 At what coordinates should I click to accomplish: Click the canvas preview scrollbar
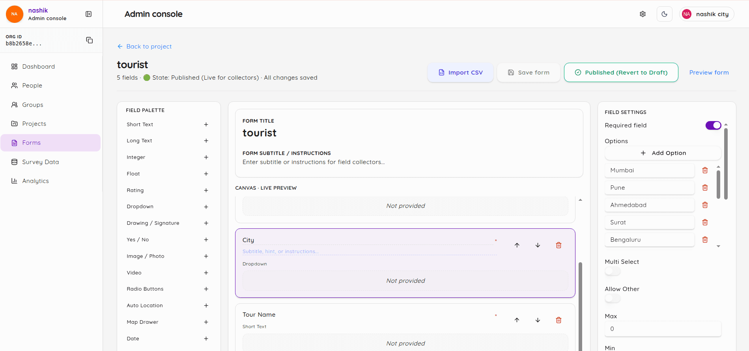coord(580,307)
